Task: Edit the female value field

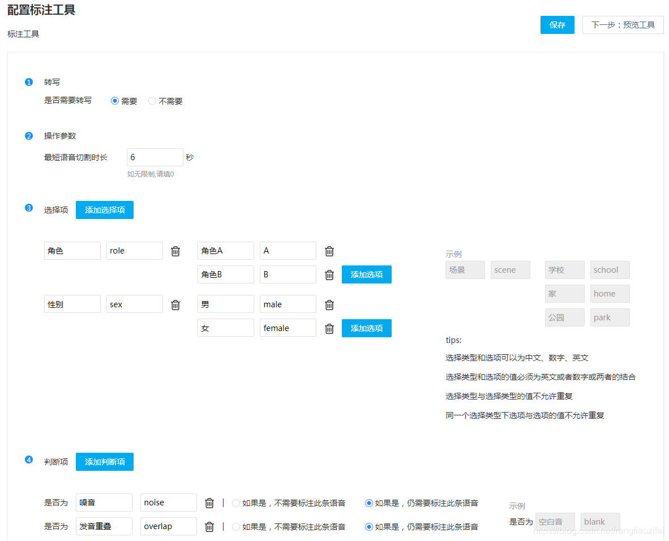Action: coord(288,328)
